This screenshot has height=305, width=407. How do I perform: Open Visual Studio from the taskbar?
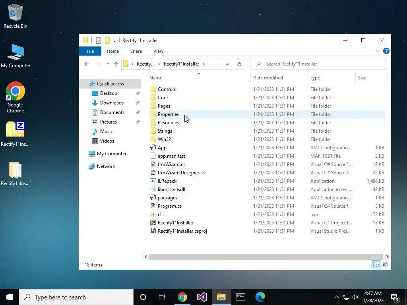point(202,297)
